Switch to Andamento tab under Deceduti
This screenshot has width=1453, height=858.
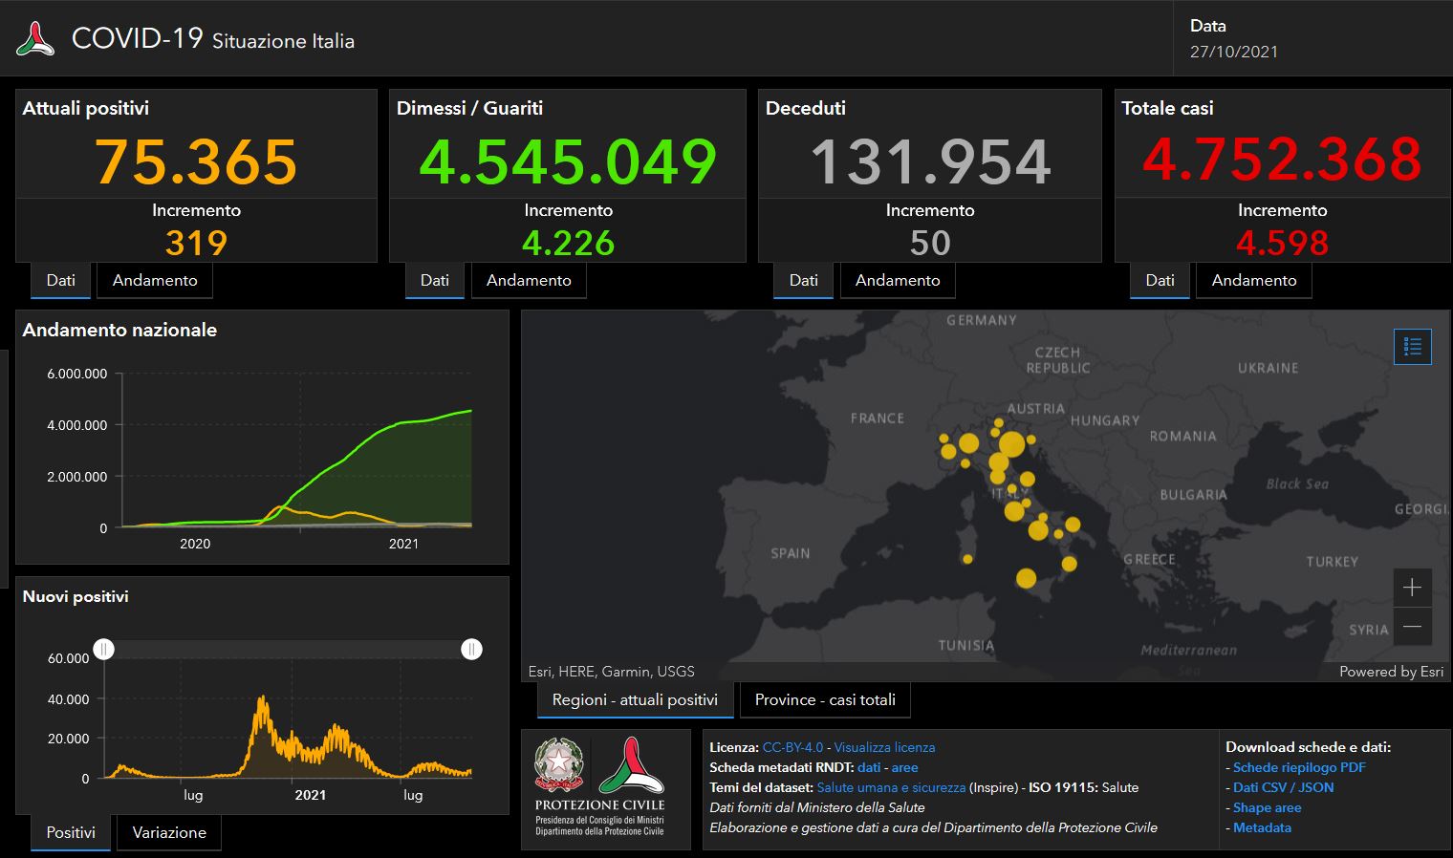pos(897,280)
